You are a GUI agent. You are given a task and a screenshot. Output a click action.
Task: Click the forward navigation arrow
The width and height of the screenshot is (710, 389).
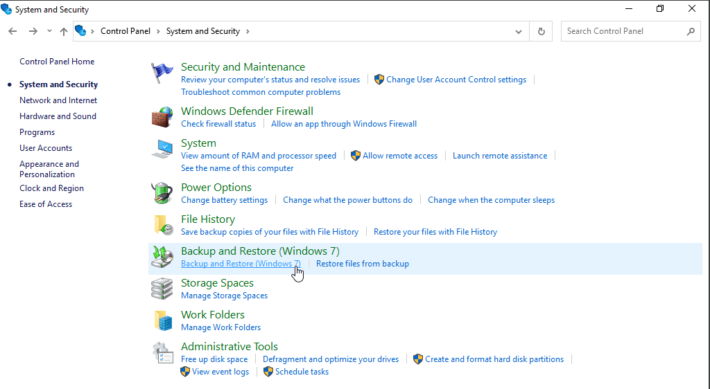33,31
